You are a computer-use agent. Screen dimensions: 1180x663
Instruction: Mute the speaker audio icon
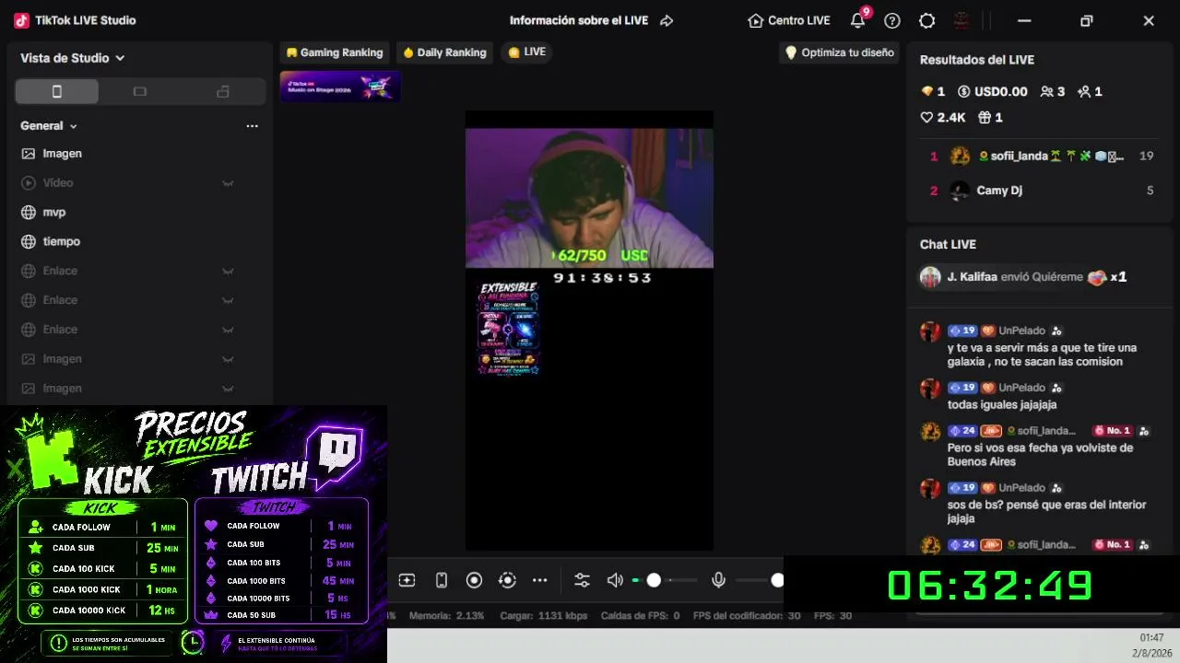615,580
